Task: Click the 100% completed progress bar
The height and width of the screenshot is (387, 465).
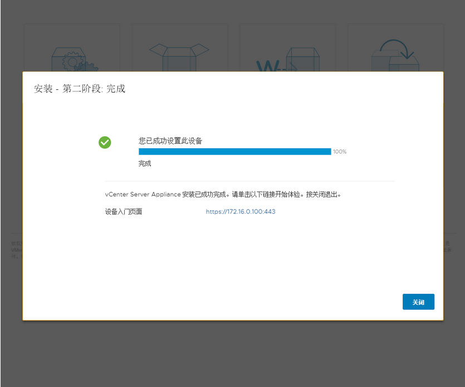Action: coord(233,151)
